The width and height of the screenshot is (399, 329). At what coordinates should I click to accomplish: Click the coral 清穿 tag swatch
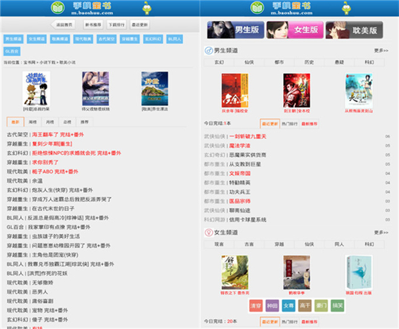(x=256, y=306)
